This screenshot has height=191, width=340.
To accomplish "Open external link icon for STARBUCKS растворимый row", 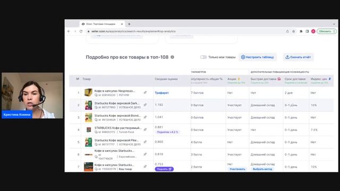I will click(x=145, y=129).
